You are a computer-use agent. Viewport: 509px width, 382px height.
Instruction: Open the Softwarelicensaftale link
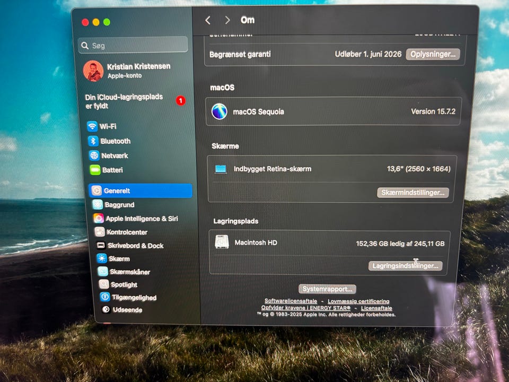coord(291,301)
